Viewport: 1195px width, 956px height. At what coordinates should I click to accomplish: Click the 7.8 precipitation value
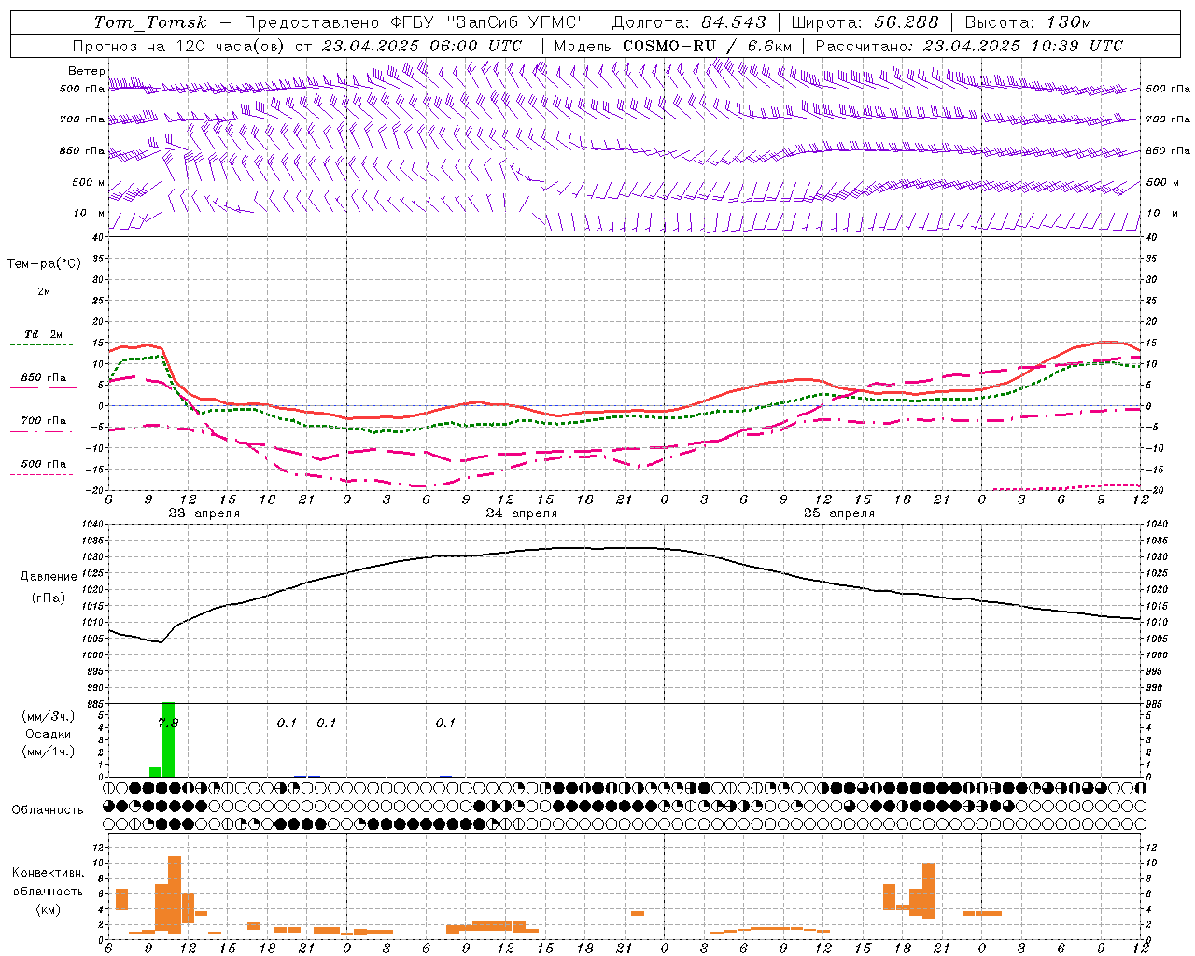(x=167, y=724)
